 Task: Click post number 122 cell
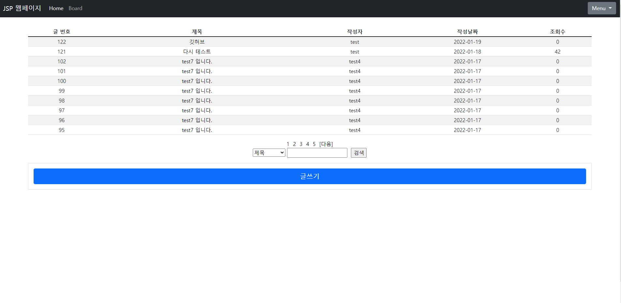click(x=62, y=42)
